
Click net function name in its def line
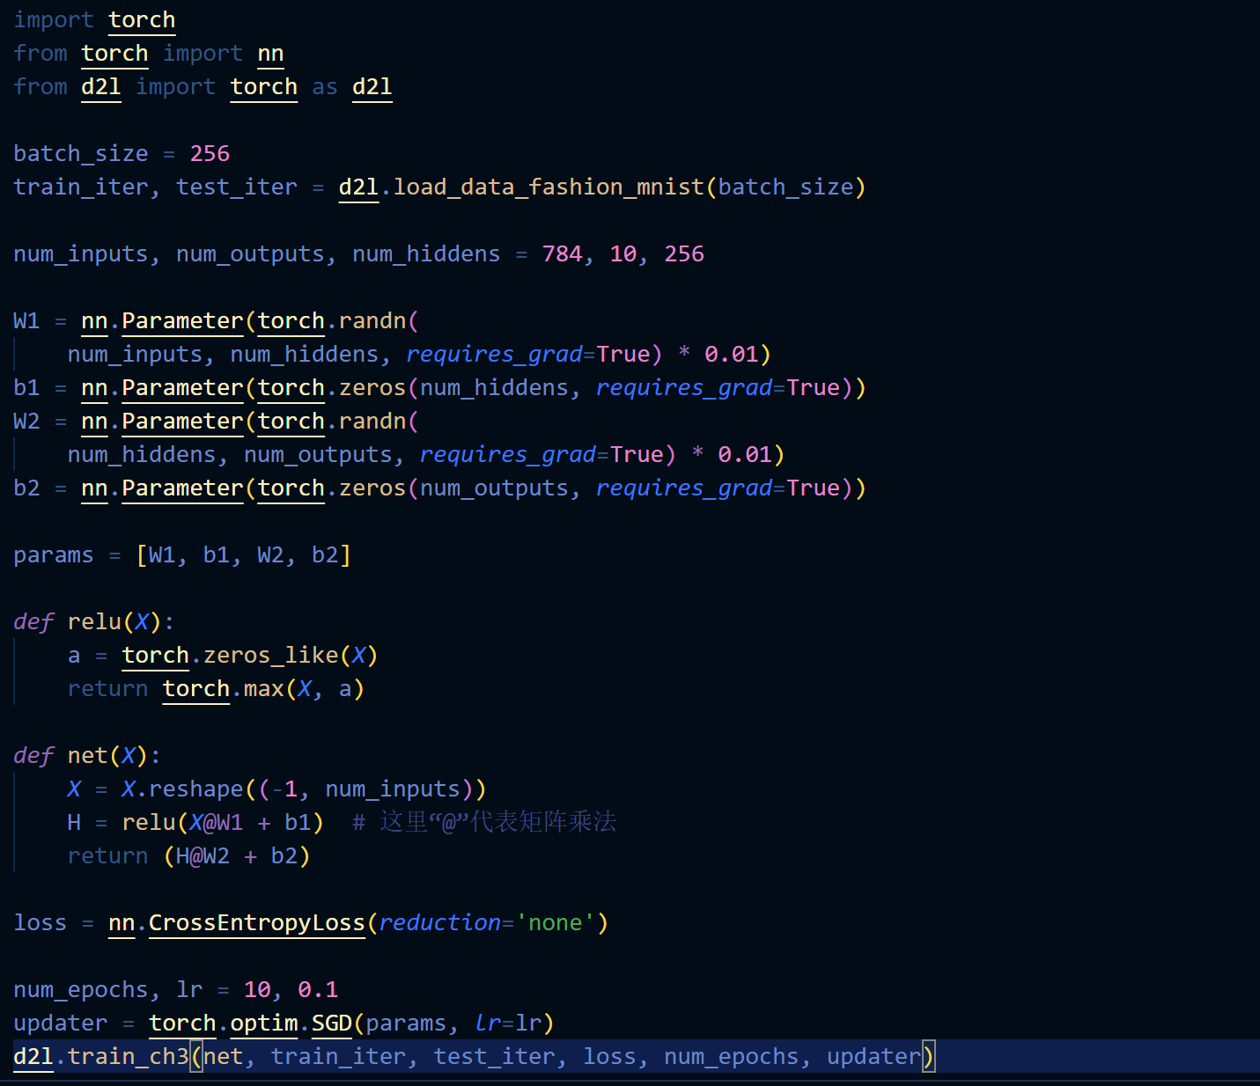point(87,756)
